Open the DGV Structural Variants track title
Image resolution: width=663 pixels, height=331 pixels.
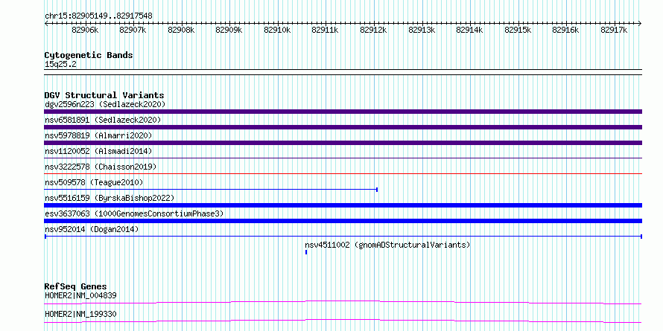tap(104, 95)
